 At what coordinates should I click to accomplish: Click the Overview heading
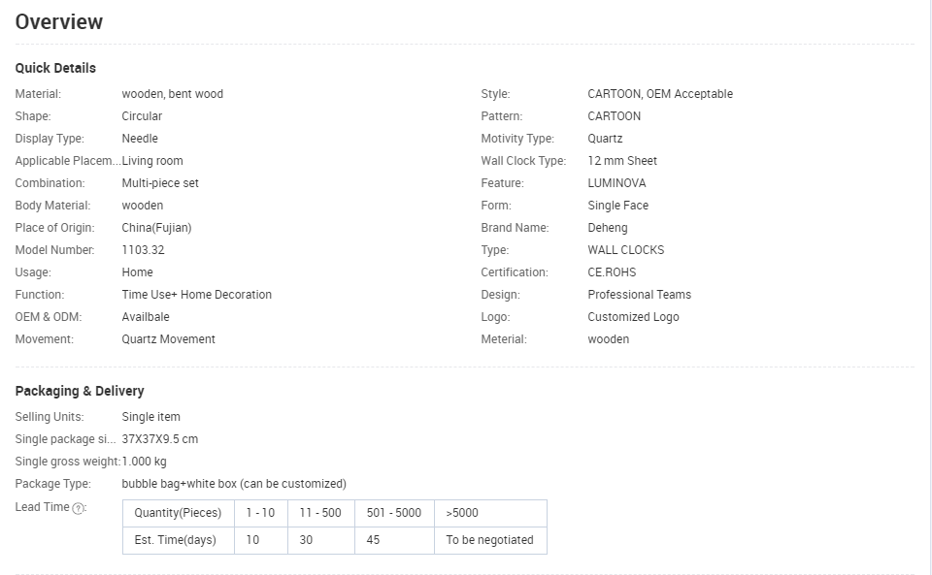[59, 22]
